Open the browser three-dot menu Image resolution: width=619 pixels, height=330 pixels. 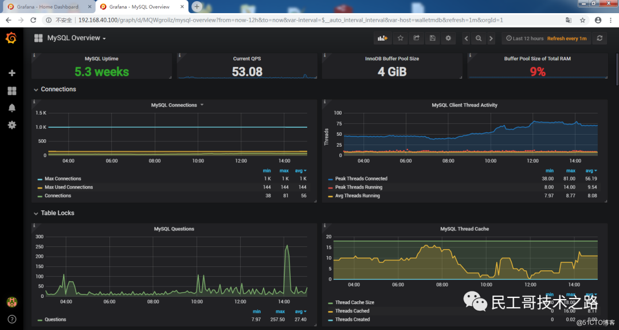coord(611,20)
